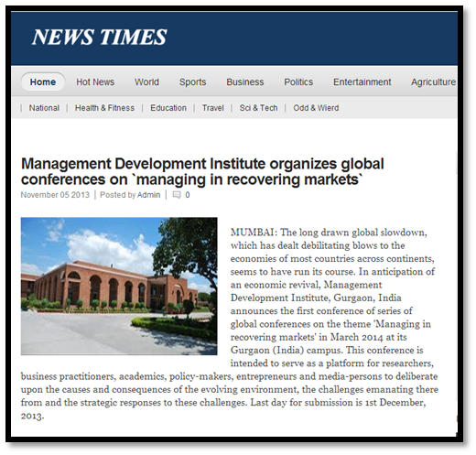
Task: Go to Hot News section
Action: pos(95,81)
